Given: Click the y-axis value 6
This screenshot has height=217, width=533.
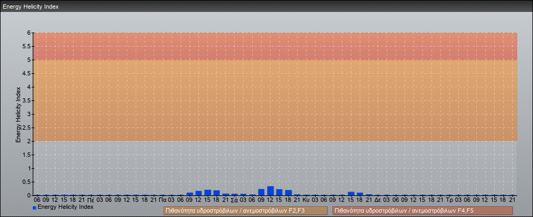Looking at the screenshot, I should [x=29, y=33].
